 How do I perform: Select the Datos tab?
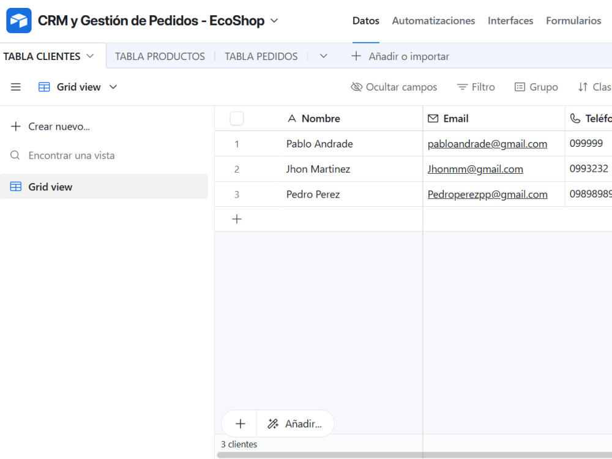[x=366, y=21]
